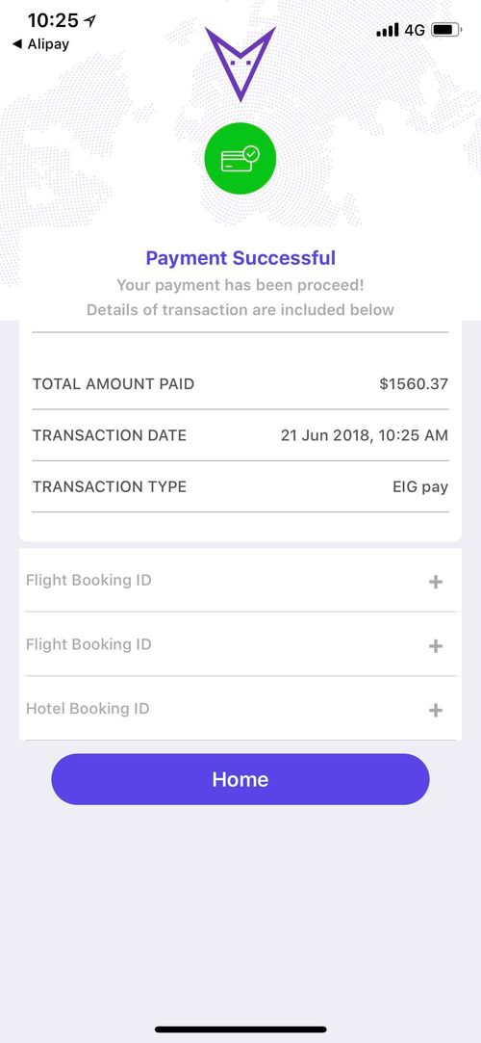481x1043 pixels.
Task: Select the Total Amount Paid row
Action: pyautogui.click(x=240, y=384)
